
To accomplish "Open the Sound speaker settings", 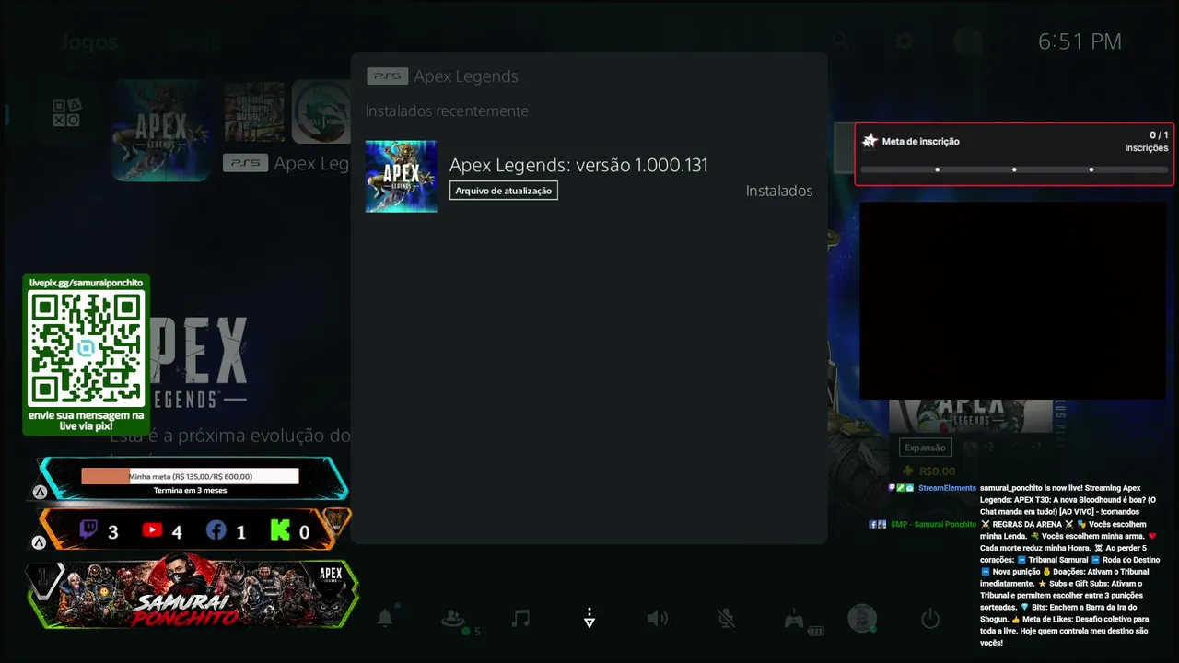I will pos(658,618).
